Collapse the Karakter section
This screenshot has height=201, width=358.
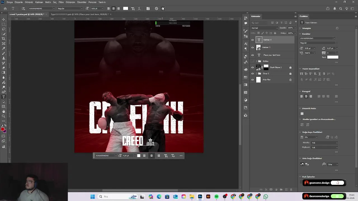(x=300, y=34)
